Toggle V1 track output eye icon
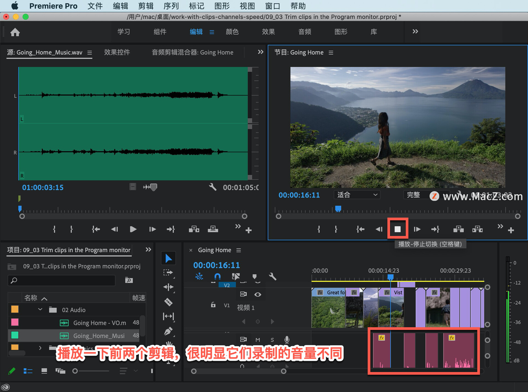The image size is (528, 392). [258, 294]
